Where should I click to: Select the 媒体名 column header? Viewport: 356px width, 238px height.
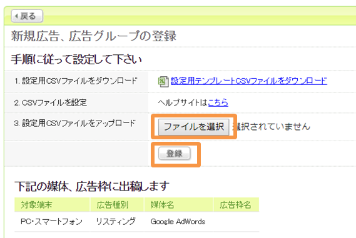pyautogui.click(x=178, y=205)
